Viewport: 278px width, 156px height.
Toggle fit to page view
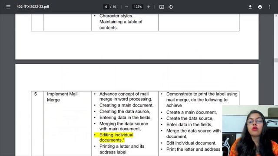click(x=162, y=7)
